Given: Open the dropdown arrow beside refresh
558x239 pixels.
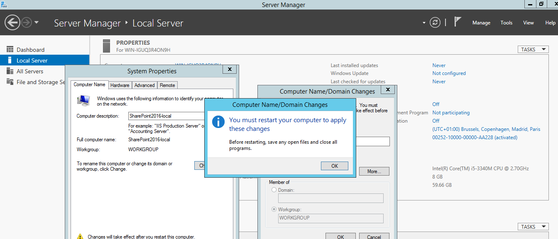Looking at the screenshot, I should click(424, 23).
